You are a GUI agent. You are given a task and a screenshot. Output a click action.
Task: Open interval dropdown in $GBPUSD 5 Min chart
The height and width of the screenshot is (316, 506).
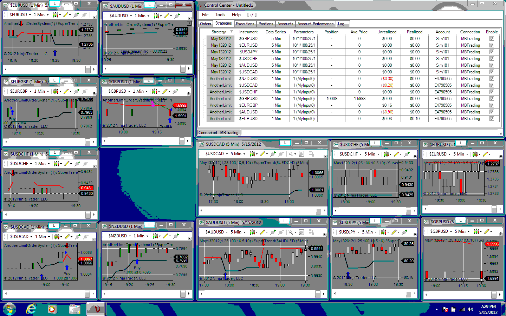[462, 231]
